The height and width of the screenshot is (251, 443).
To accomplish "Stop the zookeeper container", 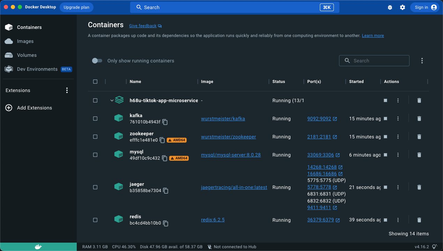I will pos(385,137).
